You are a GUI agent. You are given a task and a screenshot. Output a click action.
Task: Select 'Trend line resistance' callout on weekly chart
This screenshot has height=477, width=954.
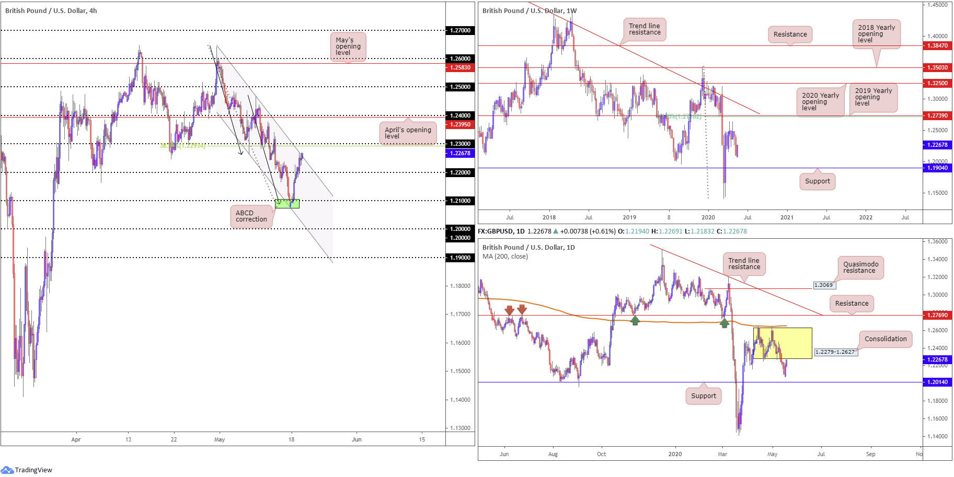[x=645, y=29]
